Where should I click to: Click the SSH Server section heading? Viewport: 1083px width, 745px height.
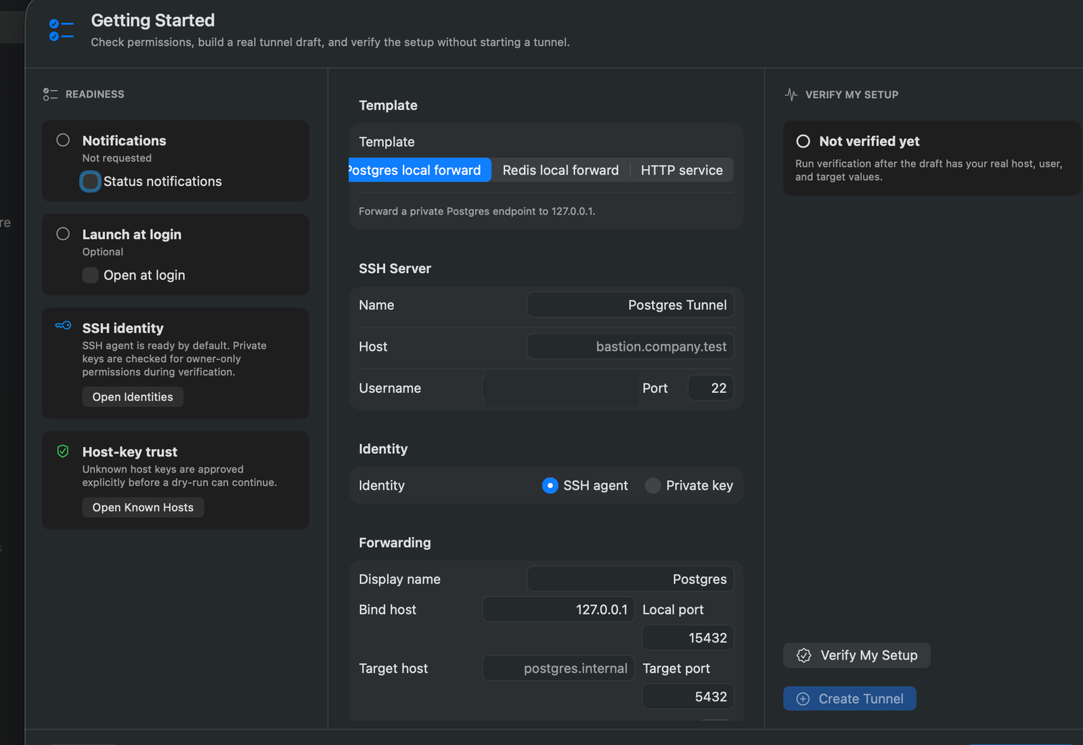pos(395,269)
